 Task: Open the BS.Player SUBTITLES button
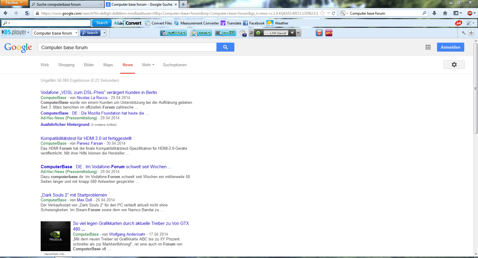[x=173, y=33]
